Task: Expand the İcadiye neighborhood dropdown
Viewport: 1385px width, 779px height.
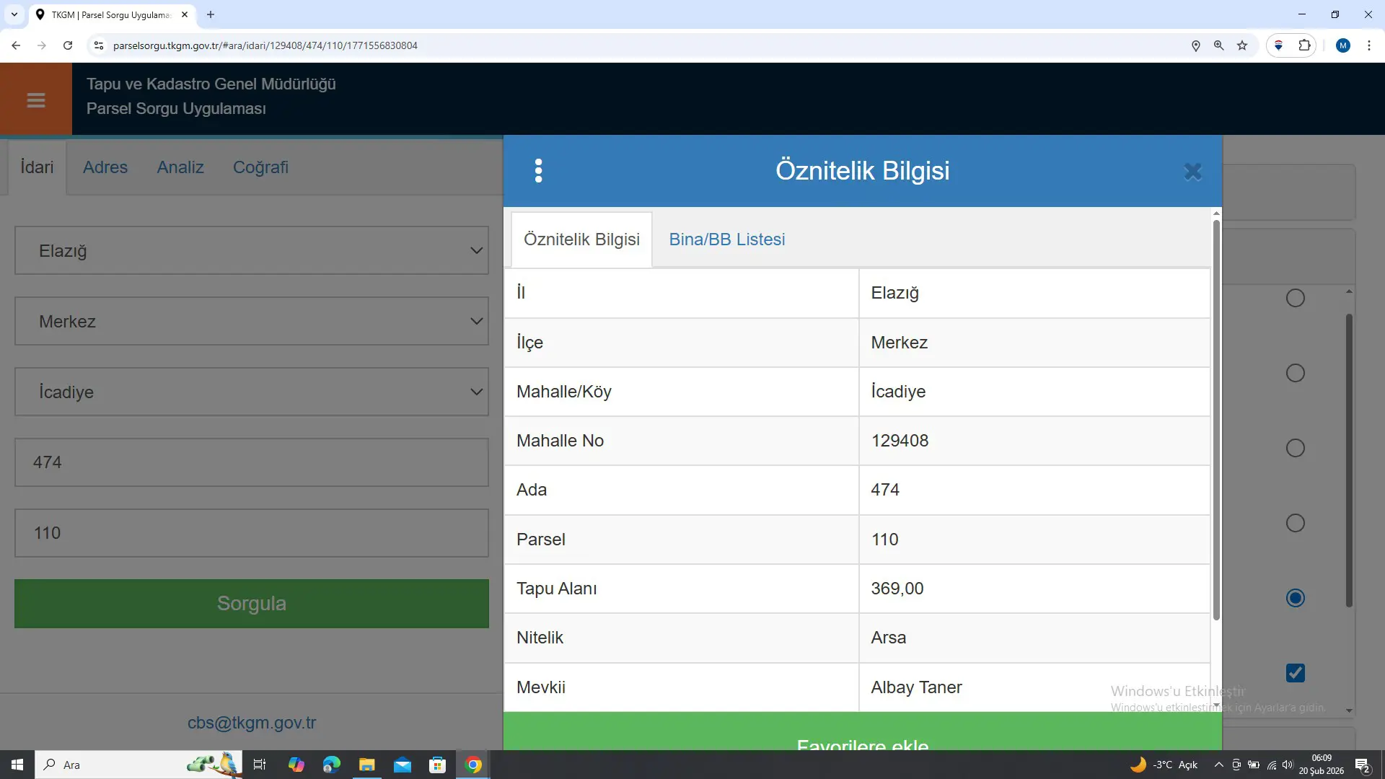Action: point(252,392)
